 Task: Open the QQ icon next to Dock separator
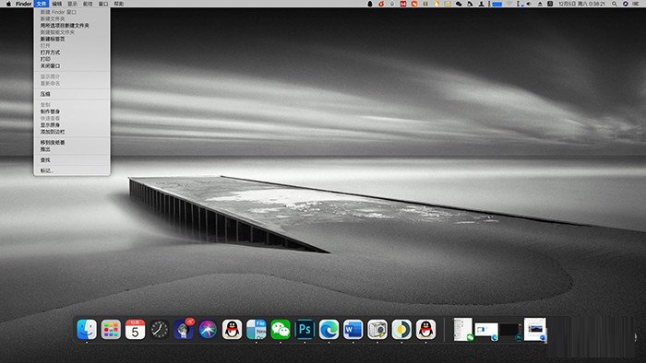(426, 329)
